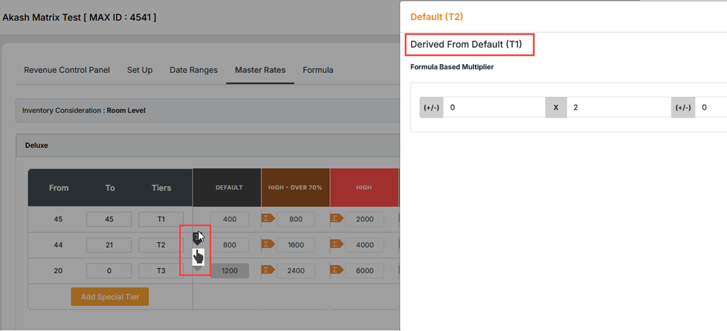Switch to the Revenue Control Panel tab

67,70
